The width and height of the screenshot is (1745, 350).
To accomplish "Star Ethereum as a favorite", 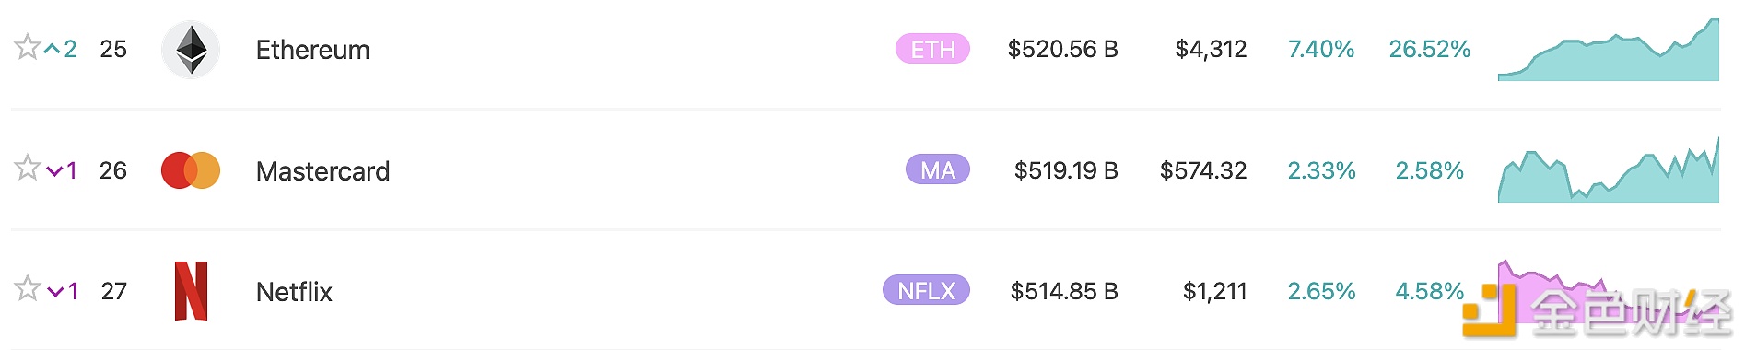I will 27,47.
